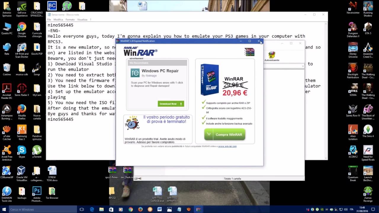Click the dev_flash.rar archive on desktop
The width and height of the screenshot is (379, 213).
click(x=127, y=172)
